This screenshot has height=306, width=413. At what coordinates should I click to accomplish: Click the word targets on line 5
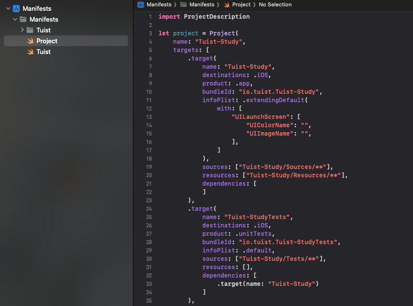point(186,50)
